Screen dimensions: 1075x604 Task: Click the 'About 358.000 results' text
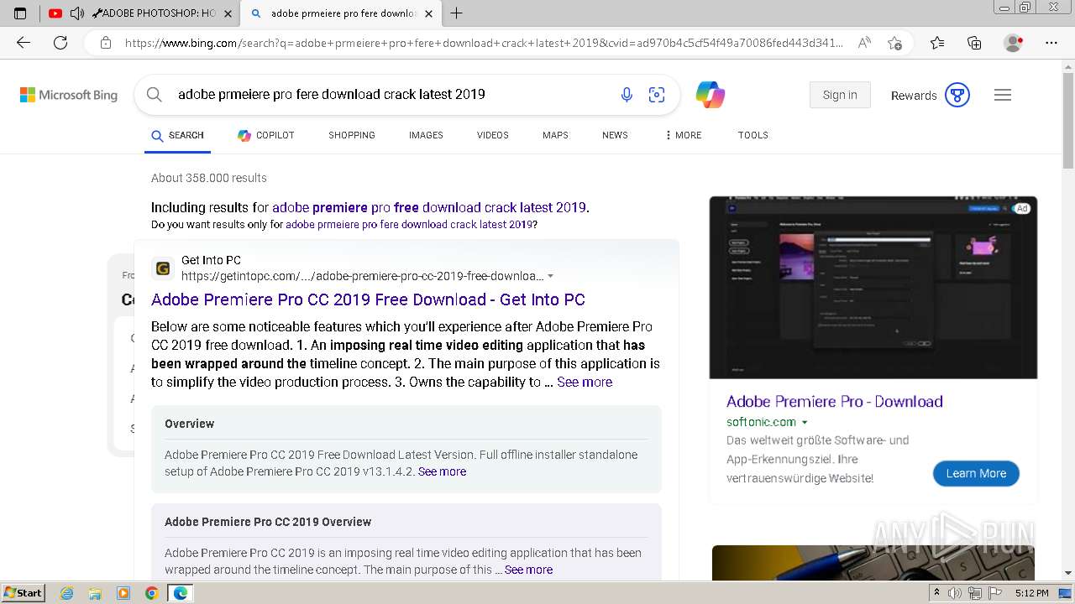209,178
